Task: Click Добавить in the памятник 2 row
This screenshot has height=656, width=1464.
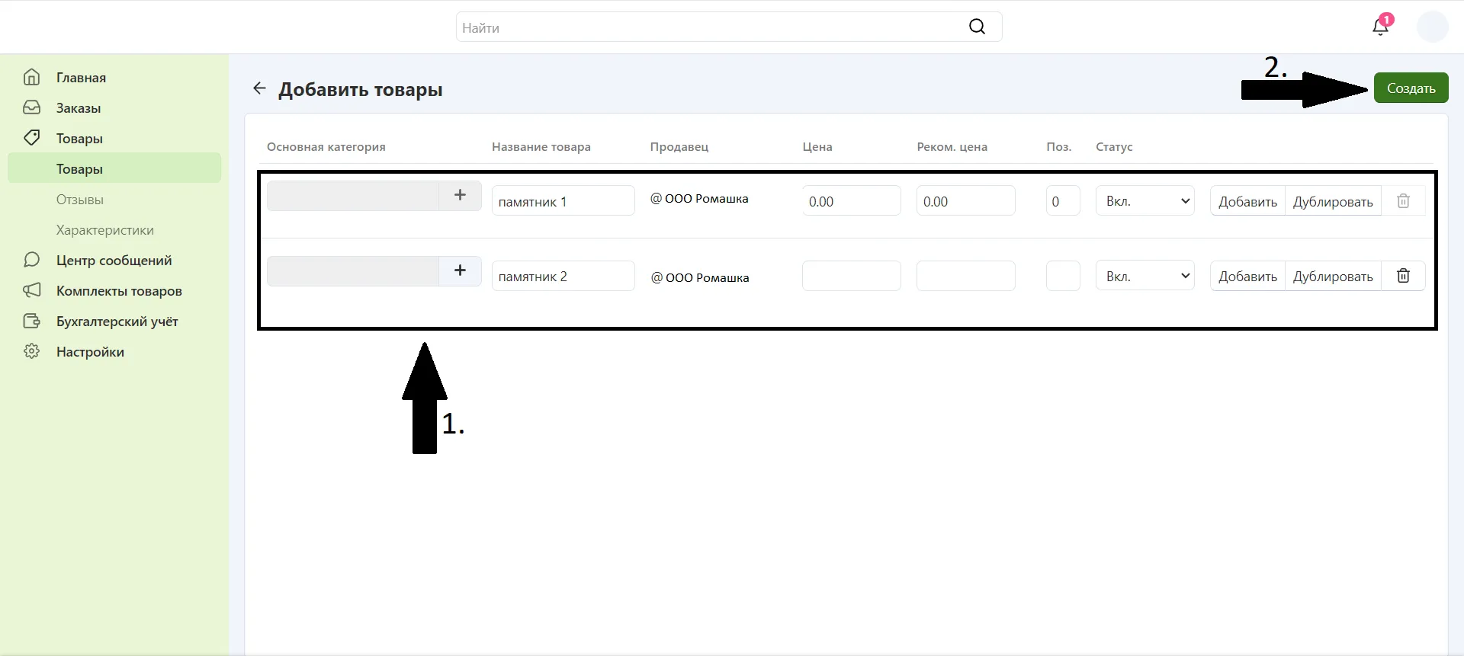Action: 1247,276
